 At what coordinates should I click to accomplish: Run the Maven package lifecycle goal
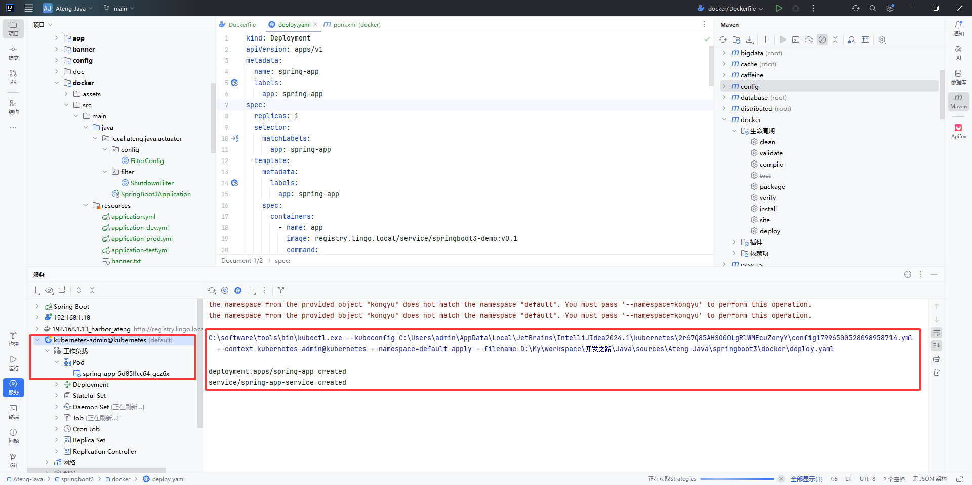coord(772,187)
